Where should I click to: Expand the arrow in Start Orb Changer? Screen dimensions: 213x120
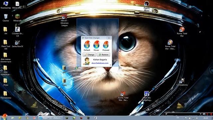[x=110, y=65]
